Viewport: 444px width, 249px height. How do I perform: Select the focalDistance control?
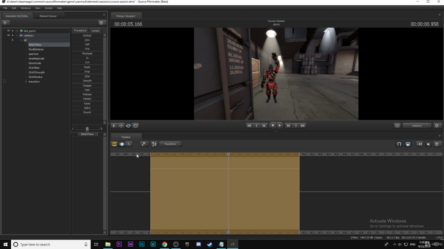[x=36, y=49]
